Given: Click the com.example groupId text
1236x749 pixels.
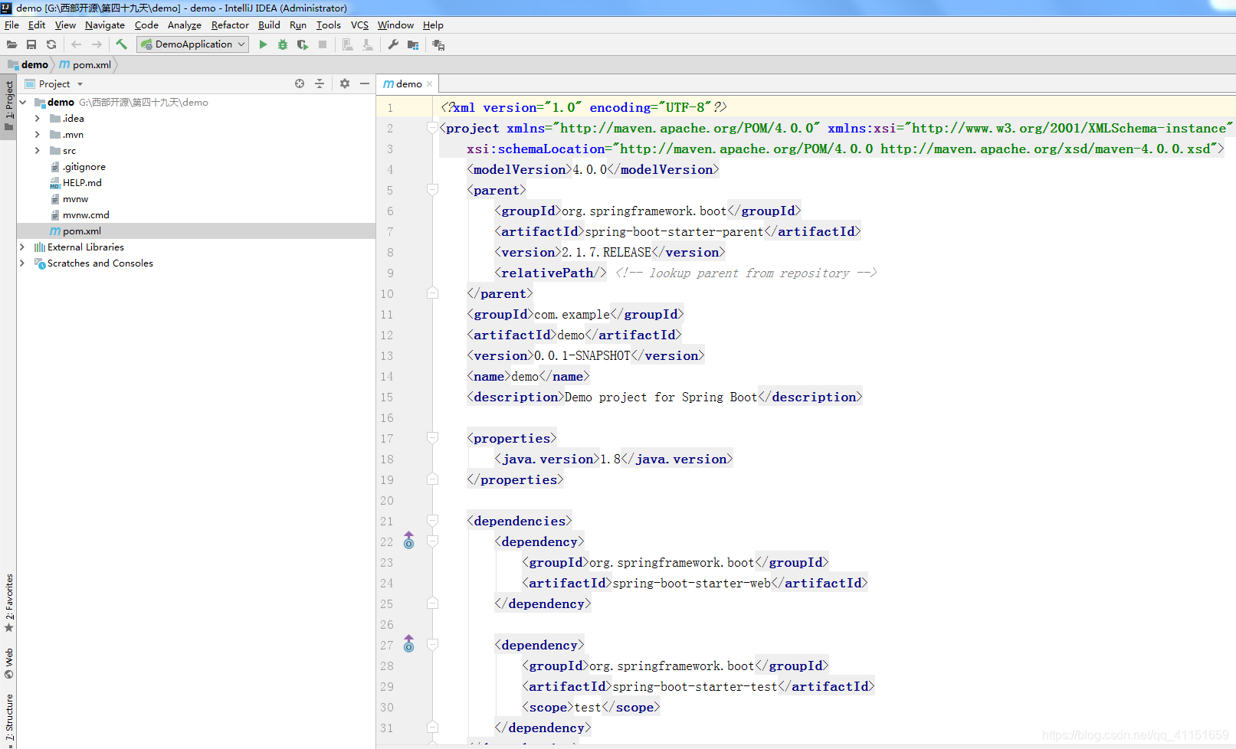Looking at the screenshot, I should [572, 314].
